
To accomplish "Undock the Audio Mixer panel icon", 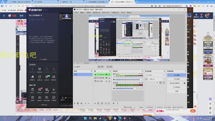I will [x=142, y=71].
